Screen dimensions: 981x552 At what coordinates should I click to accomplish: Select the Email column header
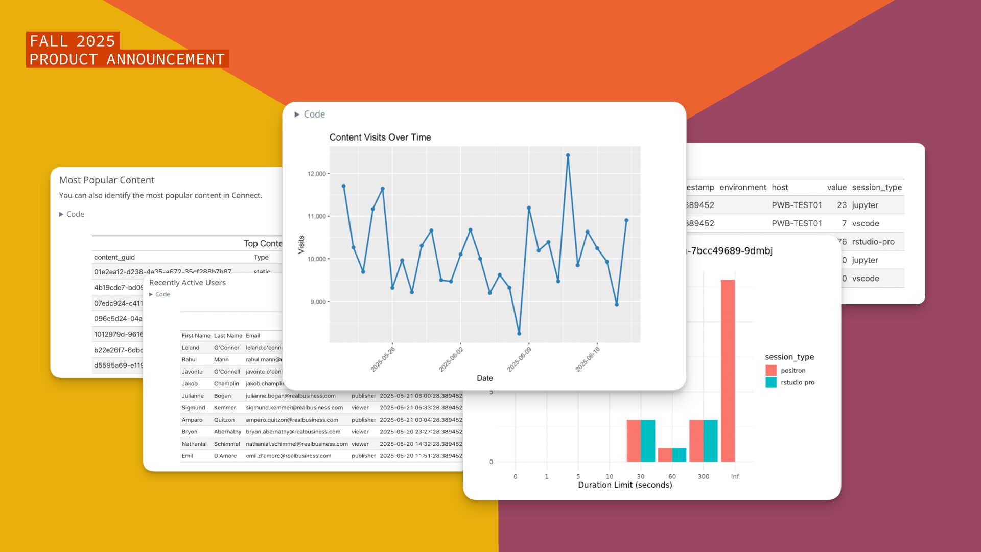click(253, 336)
